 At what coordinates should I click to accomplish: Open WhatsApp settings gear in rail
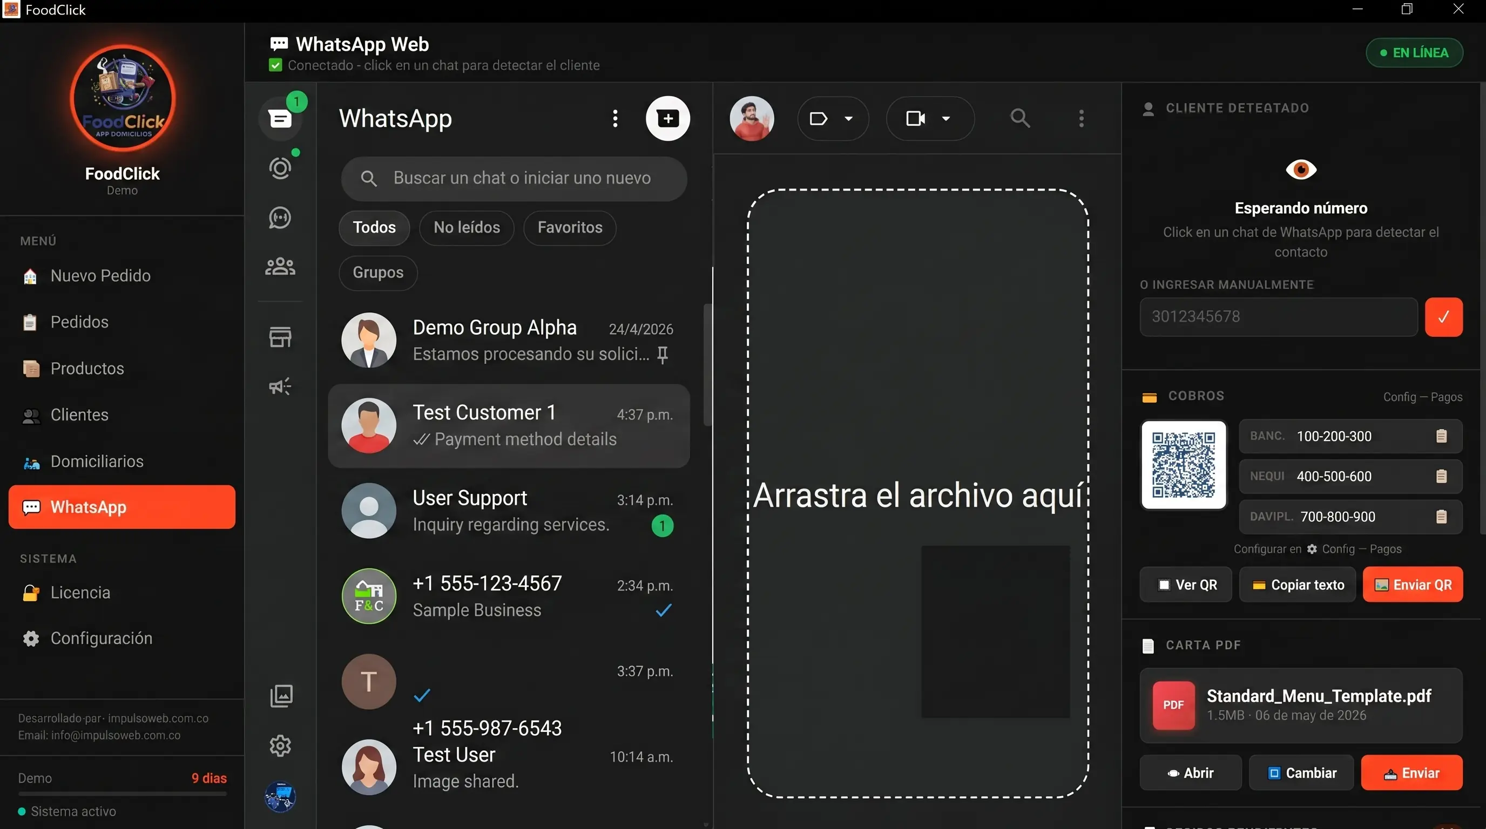point(280,745)
